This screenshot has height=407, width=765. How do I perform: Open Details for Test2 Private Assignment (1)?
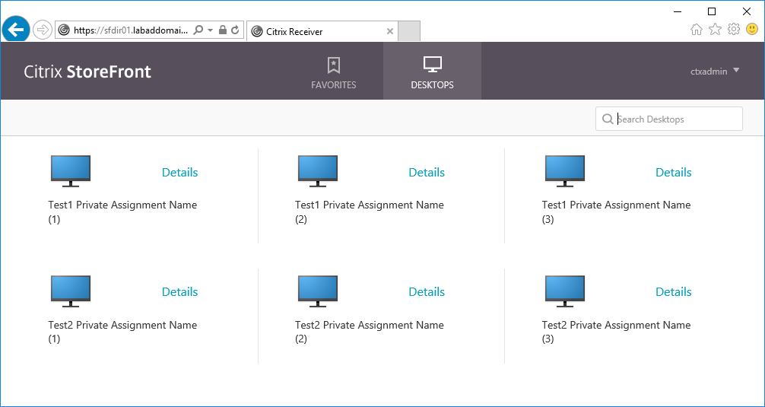[x=179, y=292]
